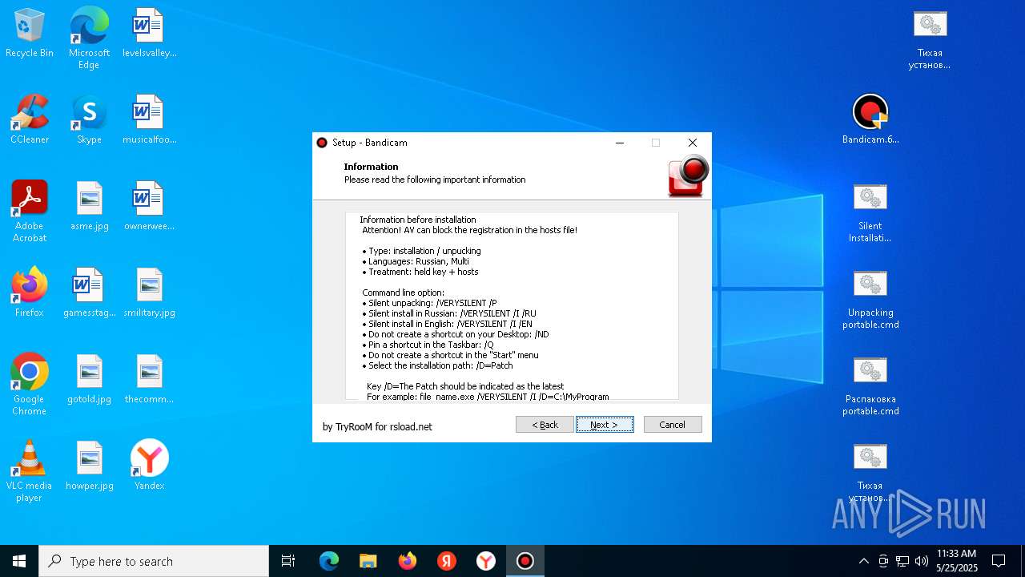Open Yandex Browser from the taskbar
Image resolution: width=1025 pixels, height=577 pixels.
point(486,561)
